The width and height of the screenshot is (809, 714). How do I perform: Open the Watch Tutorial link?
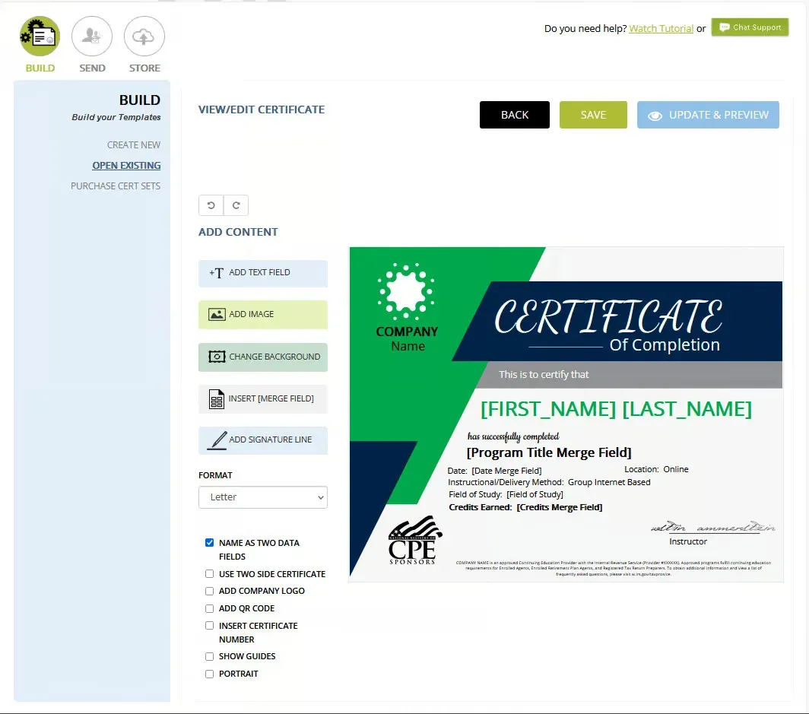click(x=661, y=28)
